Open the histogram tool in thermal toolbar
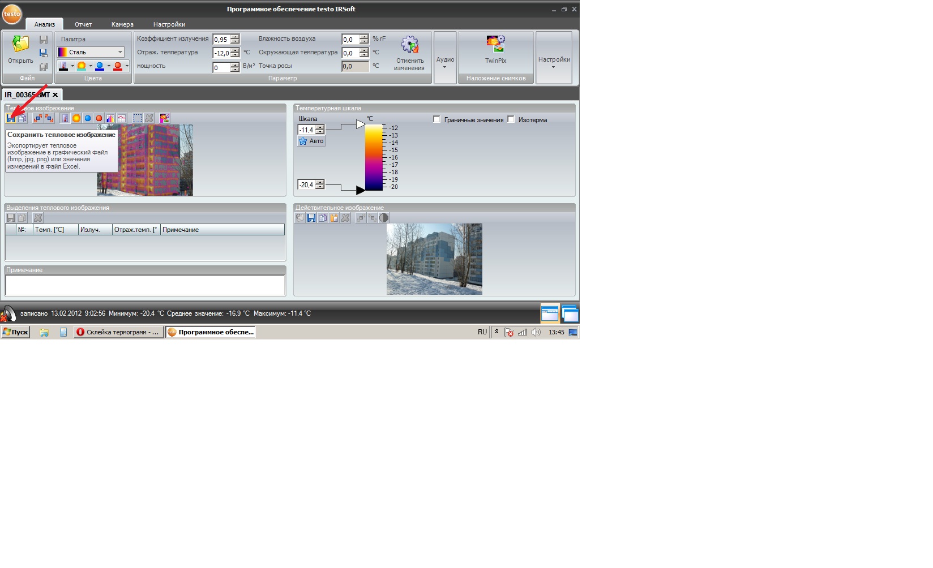 [110, 118]
